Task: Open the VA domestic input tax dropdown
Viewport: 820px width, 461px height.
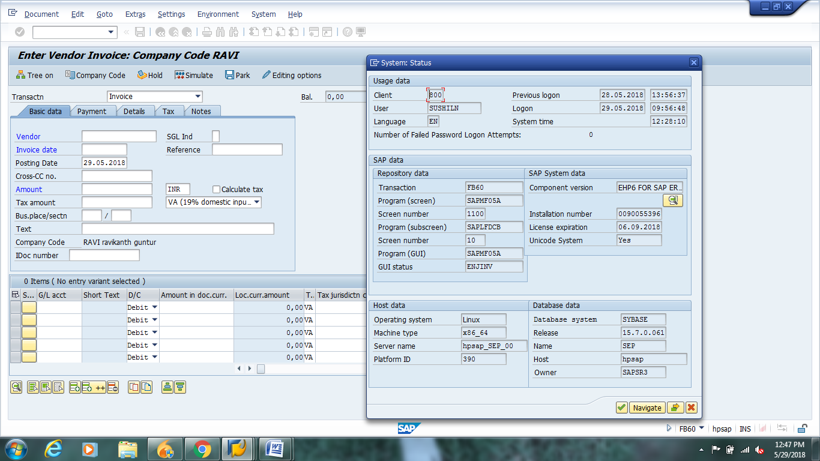Action: coord(256,203)
